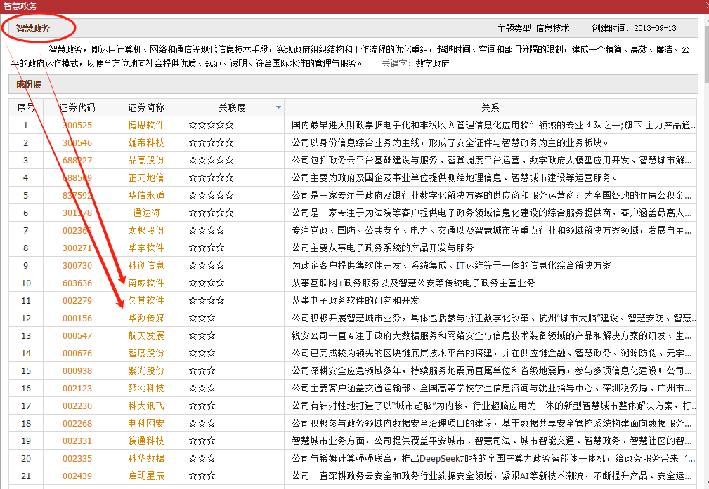Open stock code 002230
The image size is (709, 489).
pos(77,406)
